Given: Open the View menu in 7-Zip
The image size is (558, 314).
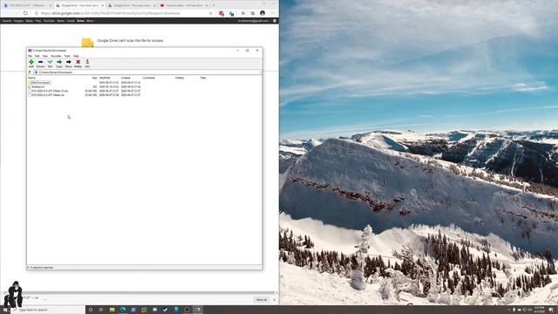Looking at the screenshot, I should click(x=45, y=56).
